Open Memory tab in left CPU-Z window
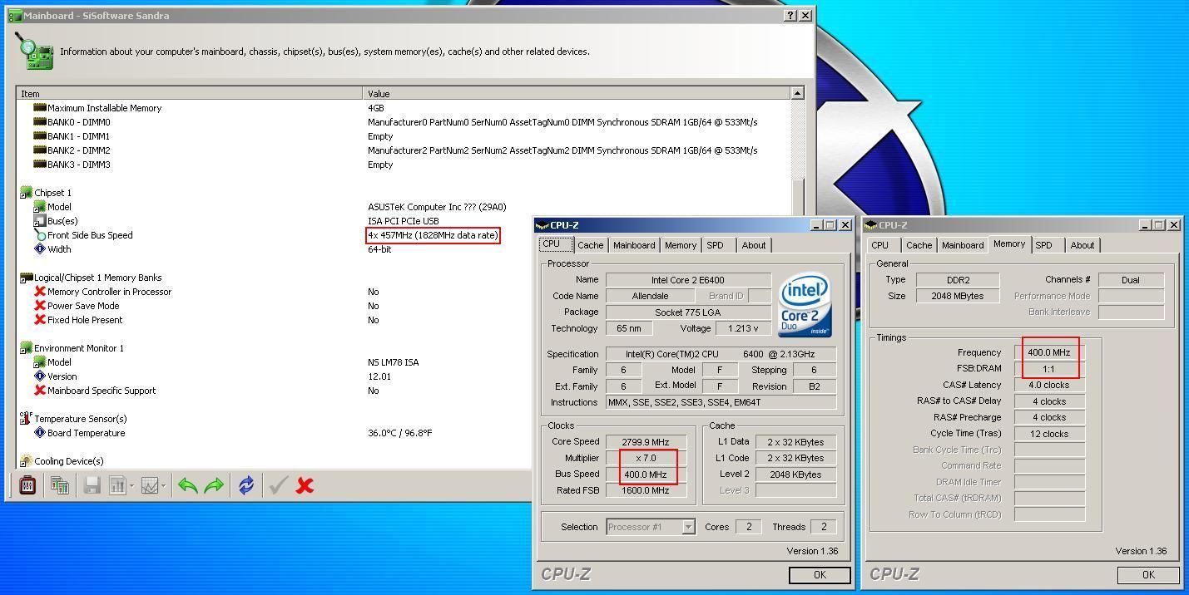Image resolution: width=1189 pixels, height=595 pixels. (x=681, y=245)
